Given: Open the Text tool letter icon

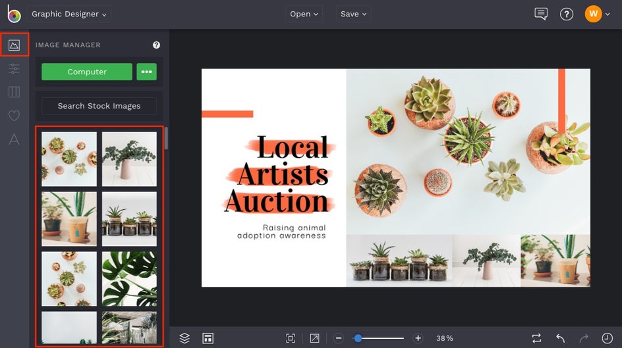Looking at the screenshot, I should [x=14, y=139].
